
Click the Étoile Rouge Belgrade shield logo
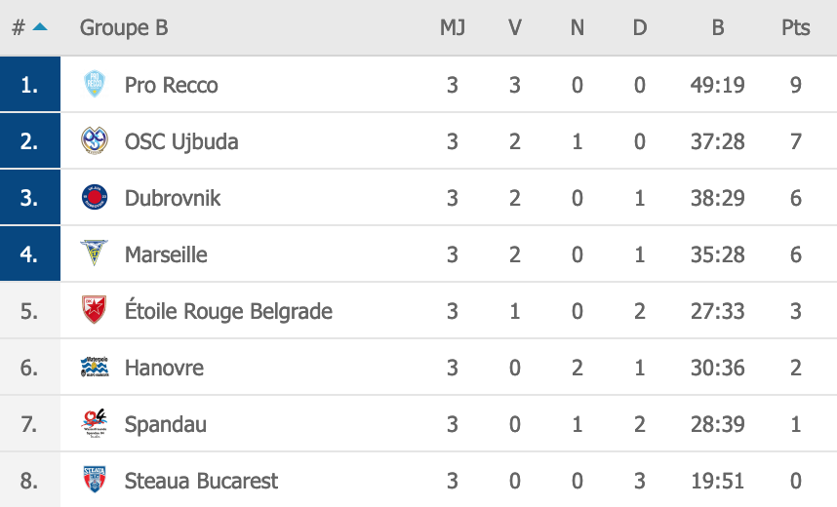(x=95, y=309)
